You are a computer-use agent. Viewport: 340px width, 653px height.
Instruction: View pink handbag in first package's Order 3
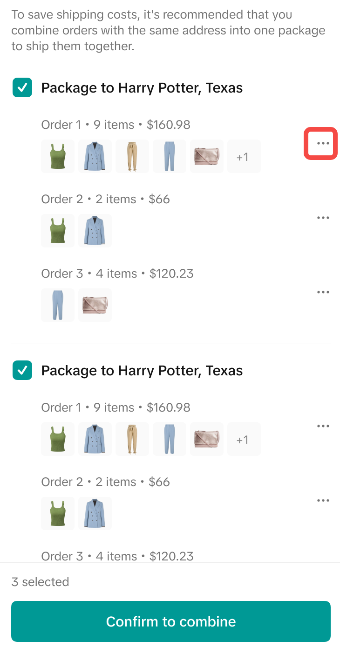[x=95, y=305]
